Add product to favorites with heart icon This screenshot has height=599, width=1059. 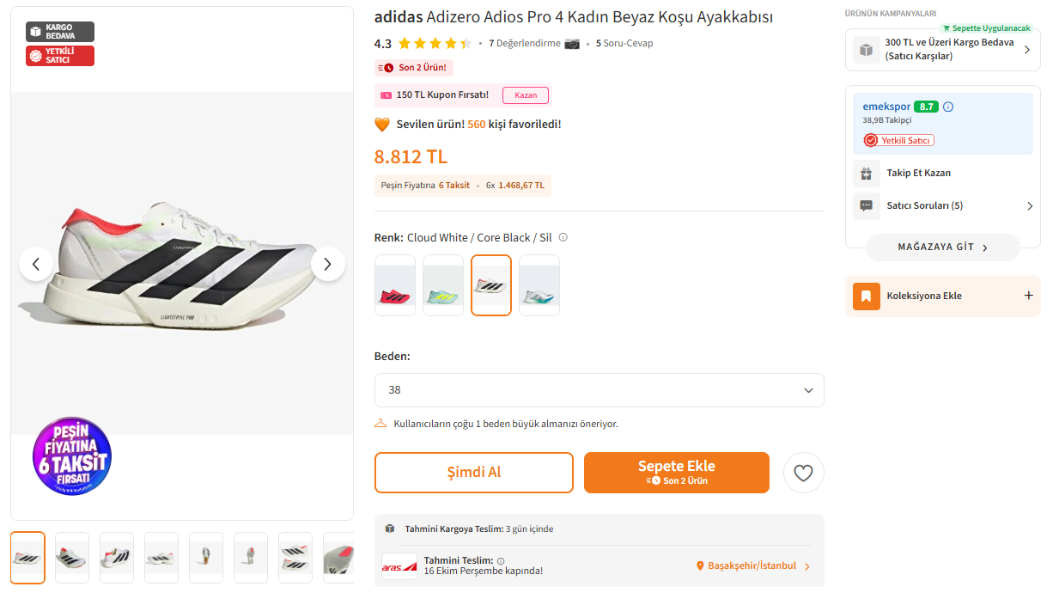coord(803,473)
